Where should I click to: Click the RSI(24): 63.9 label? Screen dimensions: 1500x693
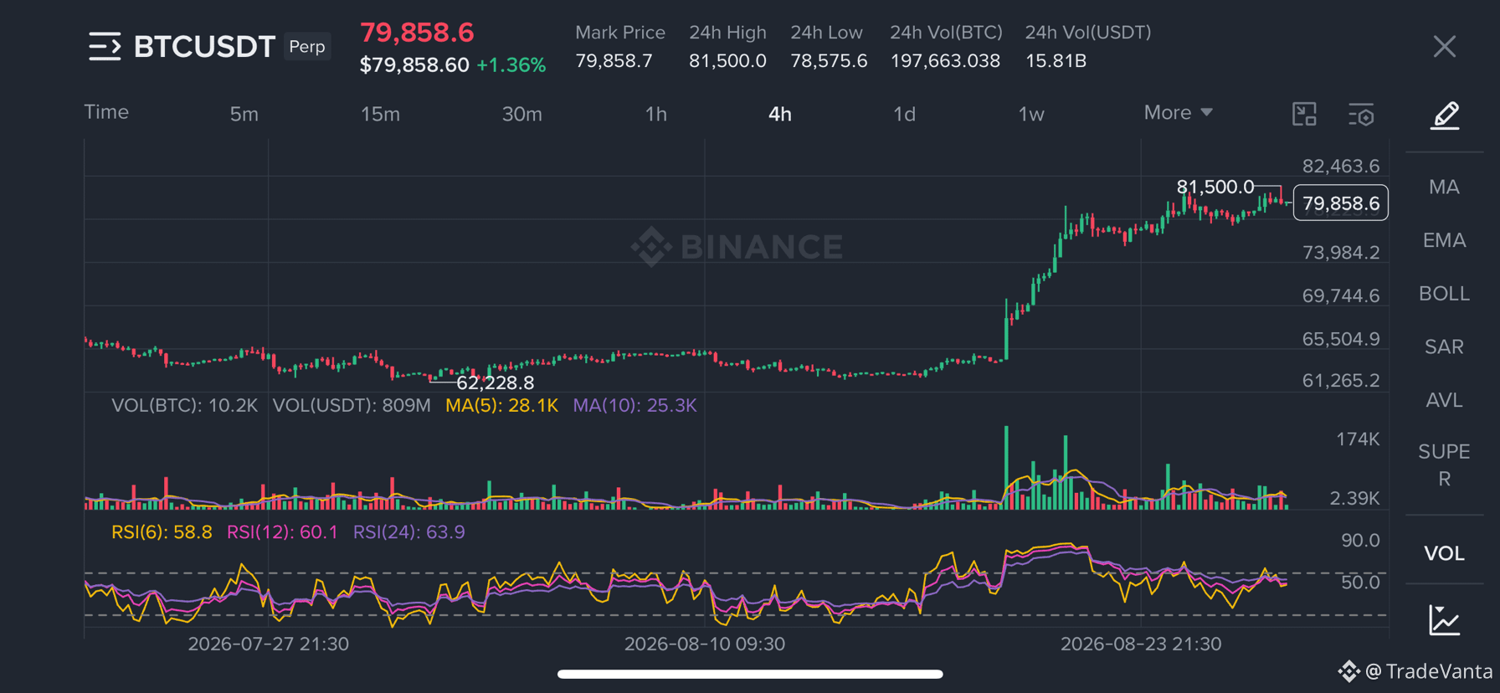(408, 532)
